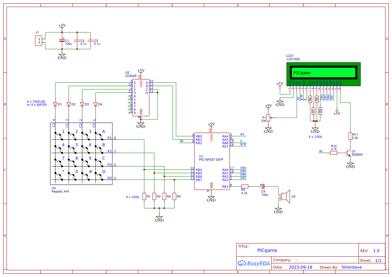The image size is (392, 277).
Task: Select potentiometer P1 10k
Action: (x=268, y=117)
